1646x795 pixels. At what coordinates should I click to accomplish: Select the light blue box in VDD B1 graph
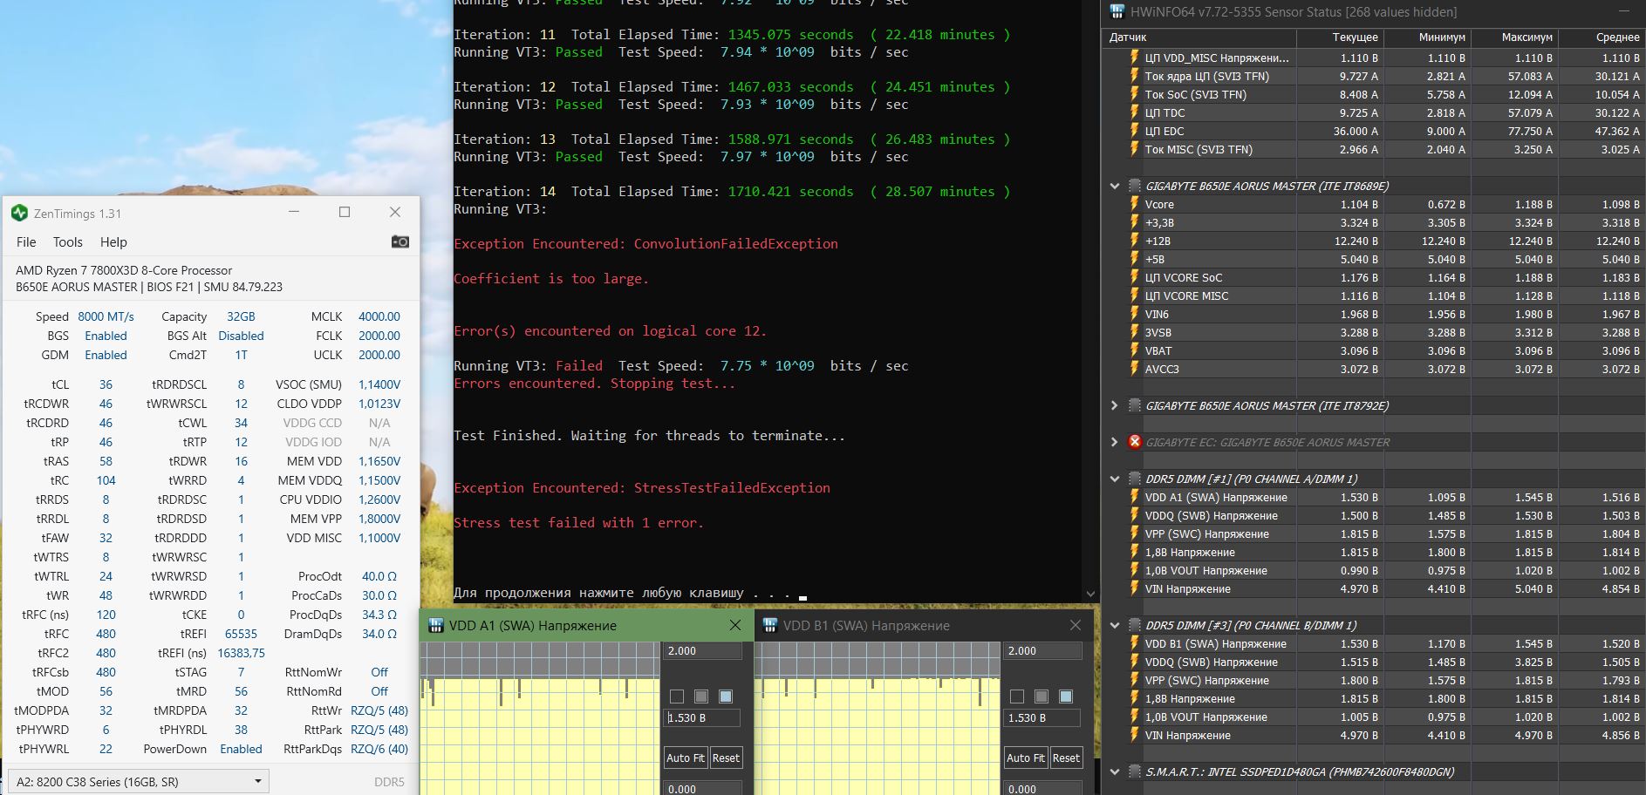point(1065,696)
